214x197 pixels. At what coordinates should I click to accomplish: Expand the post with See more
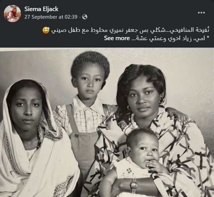click(117, 38)
